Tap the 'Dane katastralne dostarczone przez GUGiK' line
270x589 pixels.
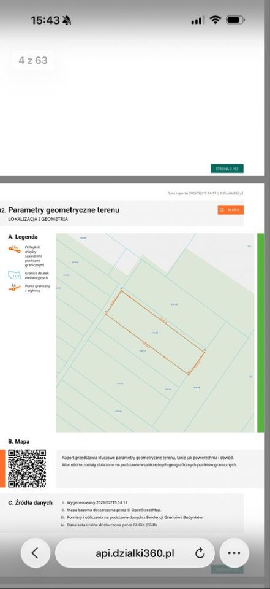tap(112, 525)
